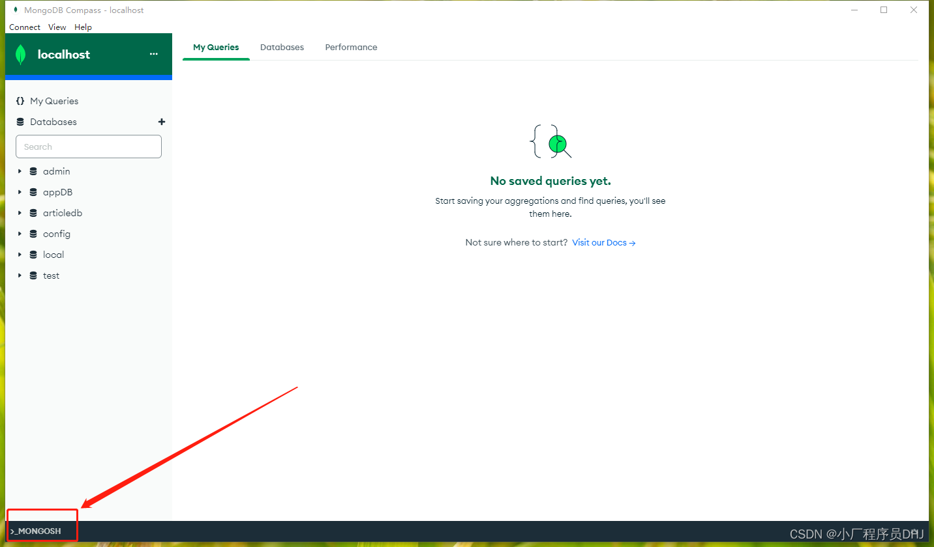The width and height of the screenshot is (934, 547).
Task: Click the No saved queries yet heading
Action: click(x=550, y=181)
